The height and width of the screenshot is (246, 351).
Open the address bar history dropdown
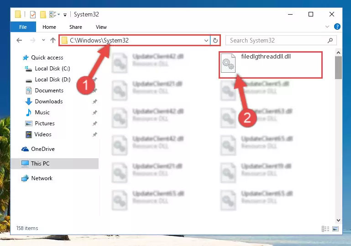click(x=206, y=41)
